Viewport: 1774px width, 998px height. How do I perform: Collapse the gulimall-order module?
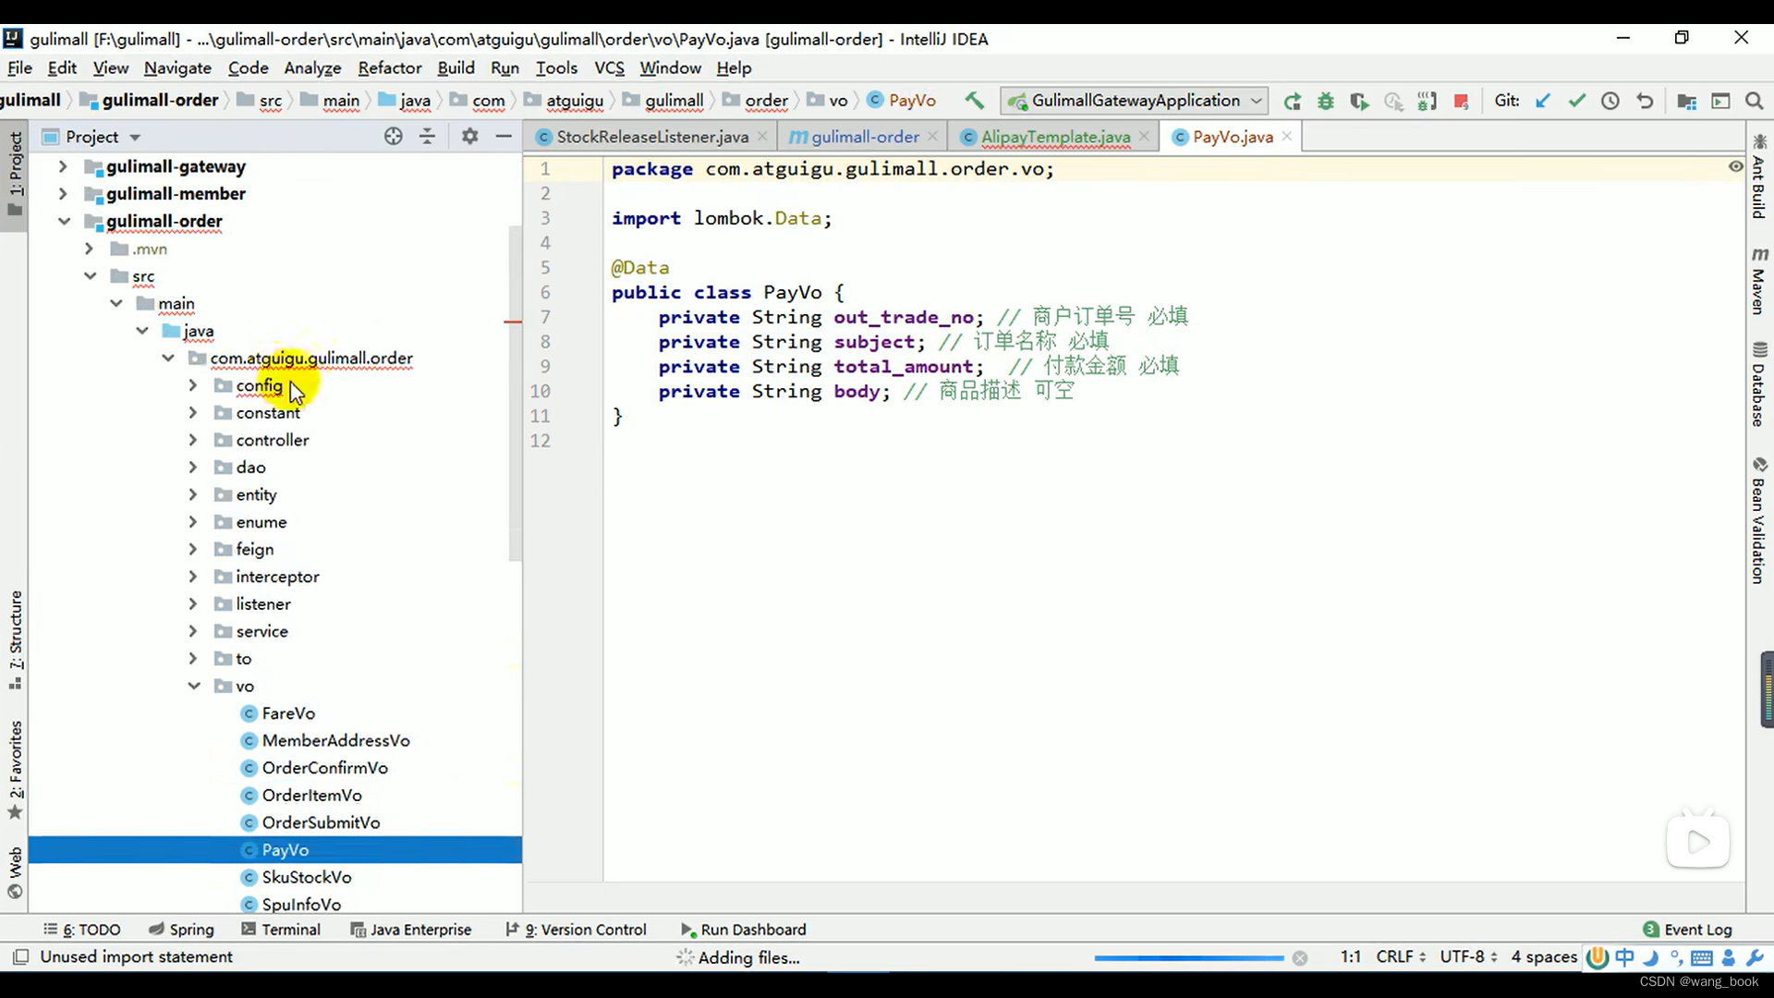(64, 221)
